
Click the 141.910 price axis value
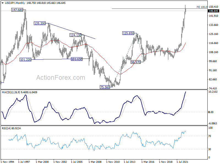coord(213,16)
